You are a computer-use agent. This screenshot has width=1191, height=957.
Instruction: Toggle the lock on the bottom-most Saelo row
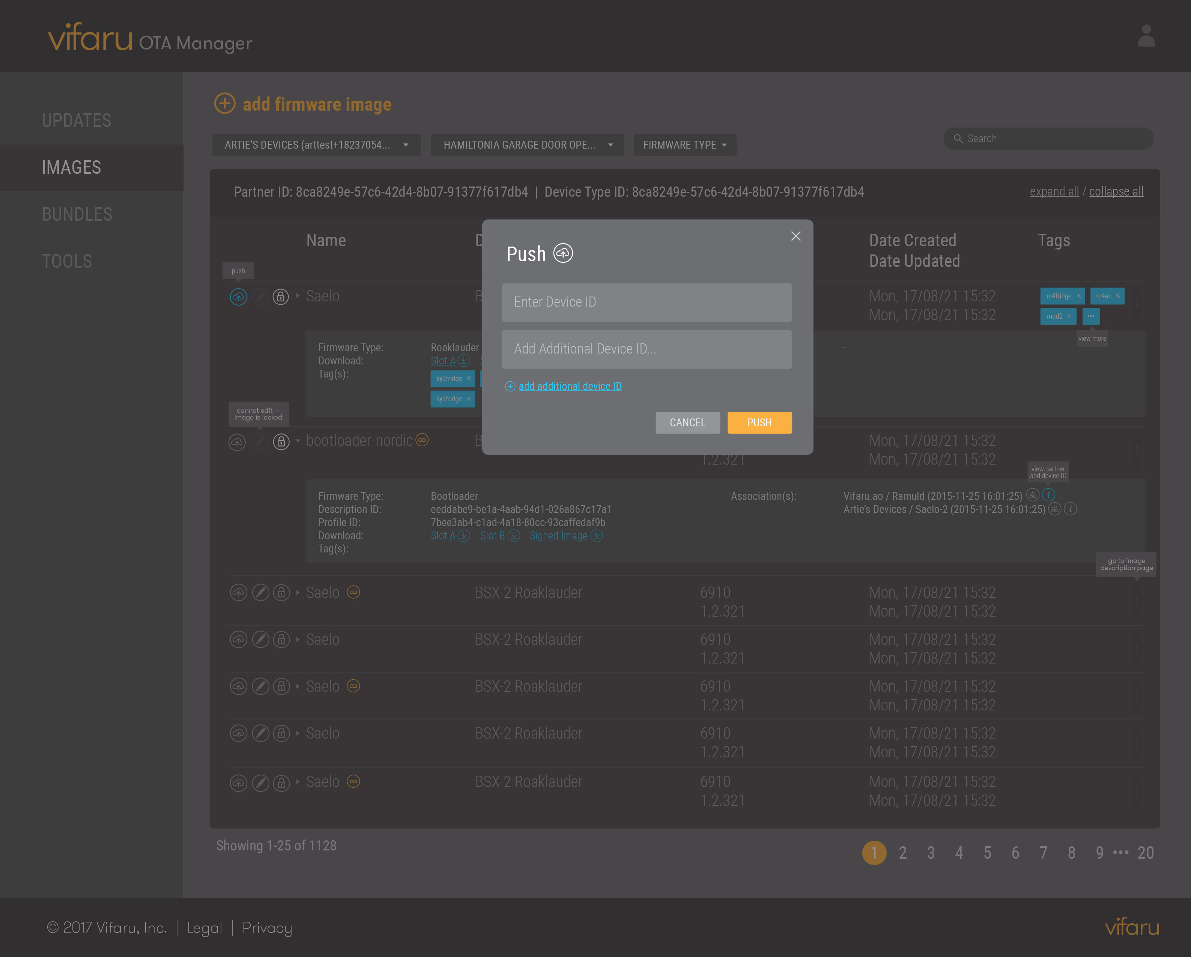[x=281, y=783]
